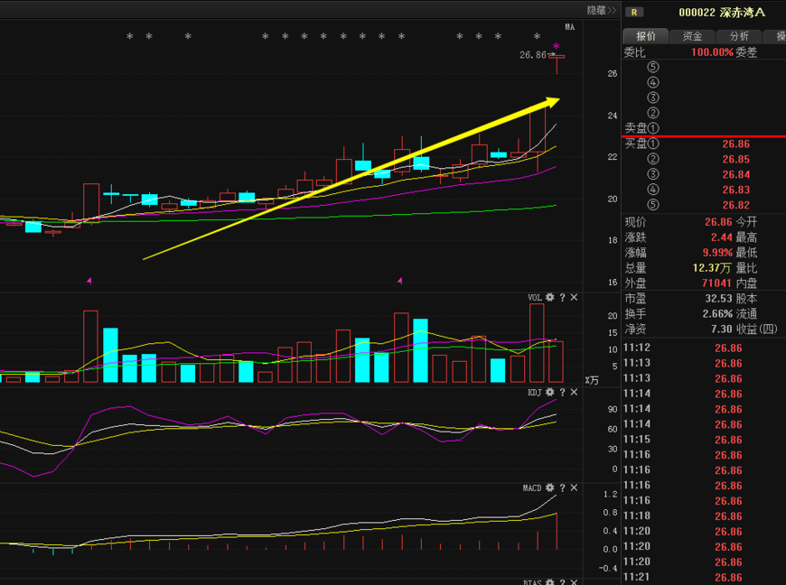Click the 外盘 value 71041
Screen dimensions: 786x585
coord(716,283)
